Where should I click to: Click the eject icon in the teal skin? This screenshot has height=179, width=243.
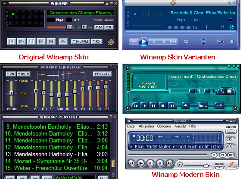coord(186,106)
